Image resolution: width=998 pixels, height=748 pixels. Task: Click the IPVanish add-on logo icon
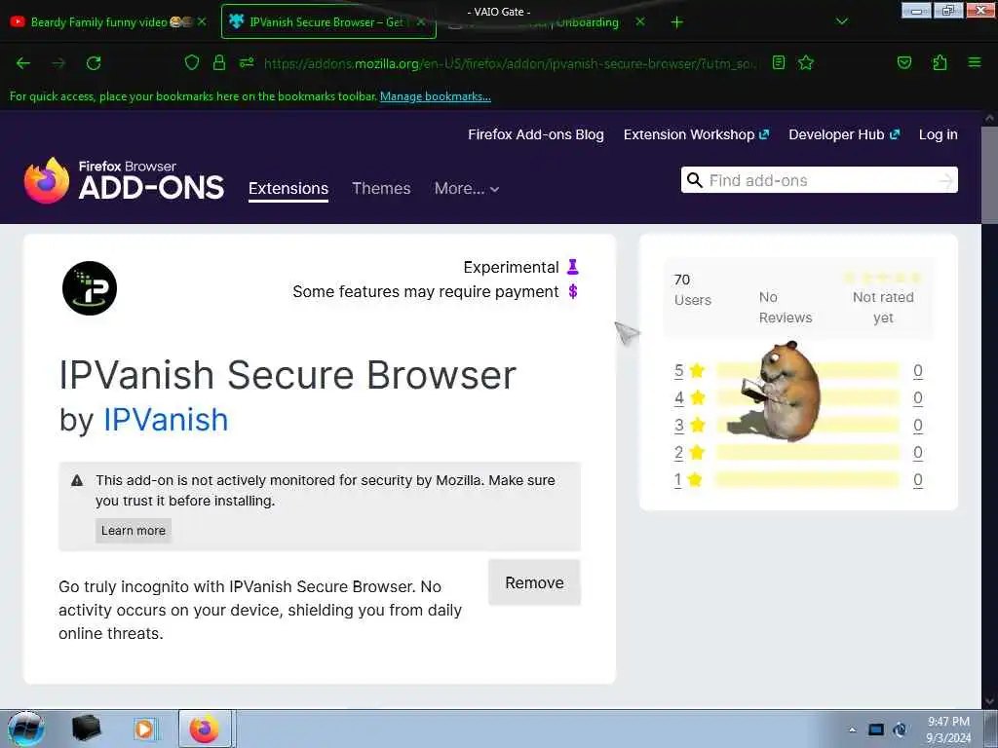point(90,288)
